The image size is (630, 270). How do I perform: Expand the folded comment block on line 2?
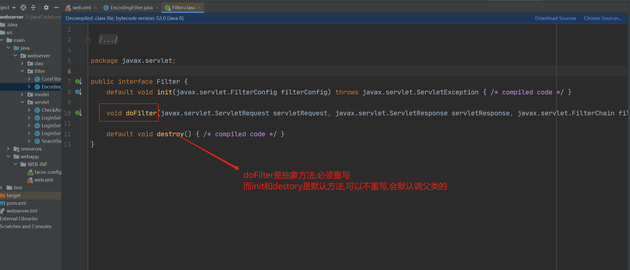(x=88, y=40)
